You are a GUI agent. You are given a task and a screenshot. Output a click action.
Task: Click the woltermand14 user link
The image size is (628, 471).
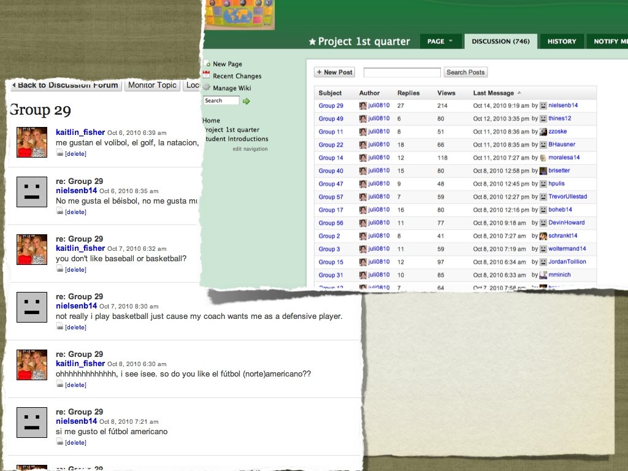point(567,249)
